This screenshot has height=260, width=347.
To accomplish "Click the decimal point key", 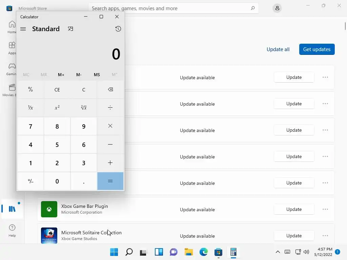I will (x=84, y=181).
